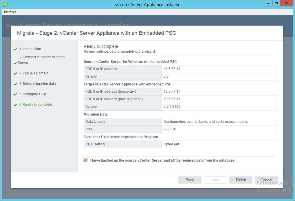The width and height of the screenshot is (295, 201).
Task: Click the green checkmark beside Server step
Action: pos(15,63)
